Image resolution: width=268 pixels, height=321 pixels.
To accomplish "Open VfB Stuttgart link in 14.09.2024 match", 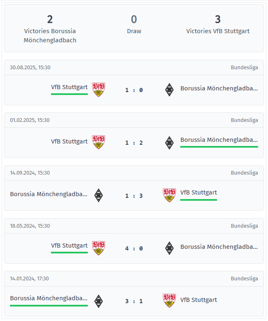I will [x=198, y=192].
